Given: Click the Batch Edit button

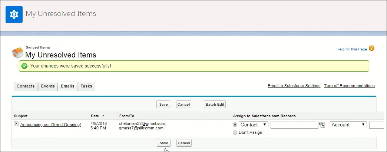Looking at the screenshot, I should pyautogui.click(x=215, y=105).
